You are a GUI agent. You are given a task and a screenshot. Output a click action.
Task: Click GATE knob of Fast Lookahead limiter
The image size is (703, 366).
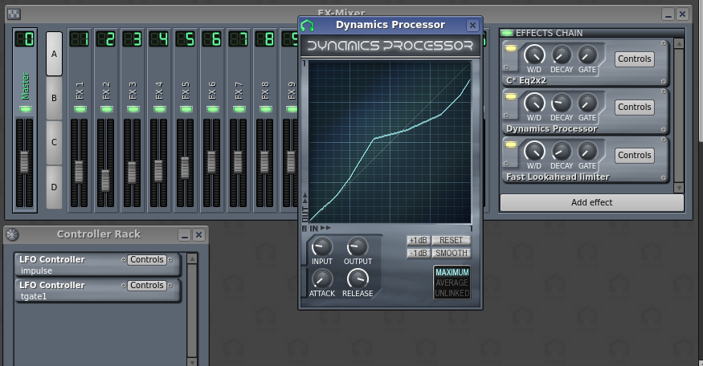(588, 151)
